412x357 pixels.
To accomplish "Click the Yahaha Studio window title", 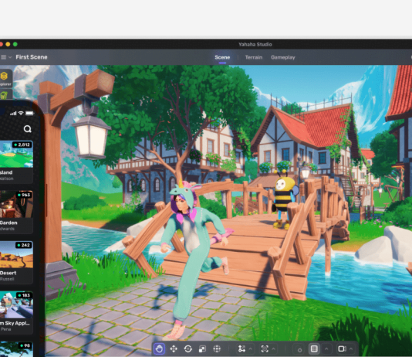I will pyautogui.click(x=255, y=45).
